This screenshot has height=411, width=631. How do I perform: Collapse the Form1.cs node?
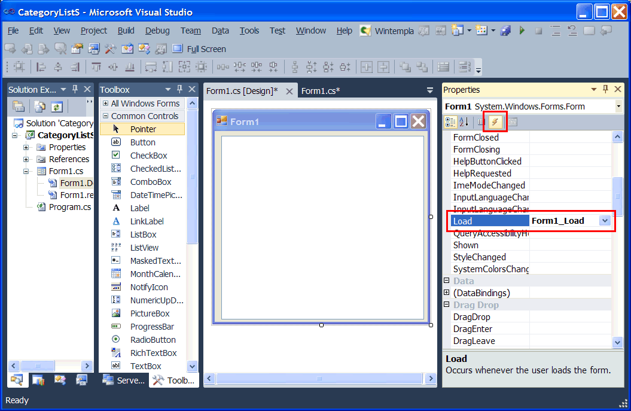point(26,172)
